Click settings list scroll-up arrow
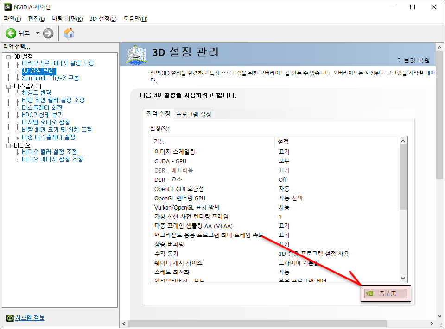Image resolution: width=445 pixels, height=329 pixels. click(x=403, y=141)
